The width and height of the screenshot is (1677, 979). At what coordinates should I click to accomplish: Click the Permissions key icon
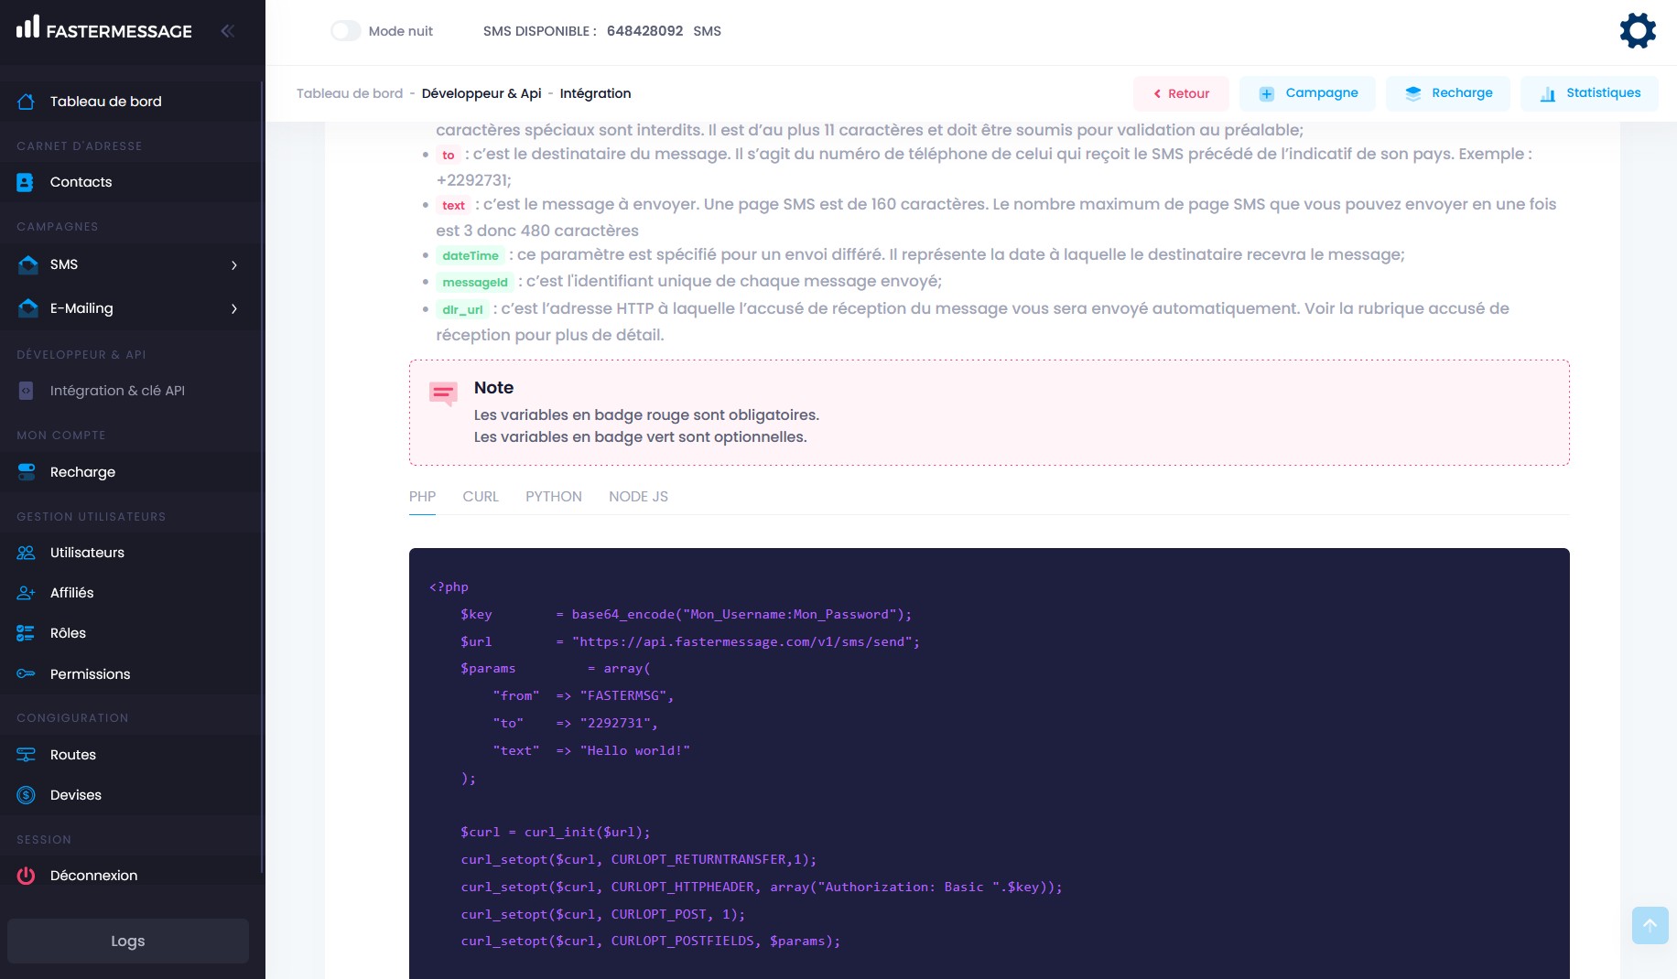(26, 674)
